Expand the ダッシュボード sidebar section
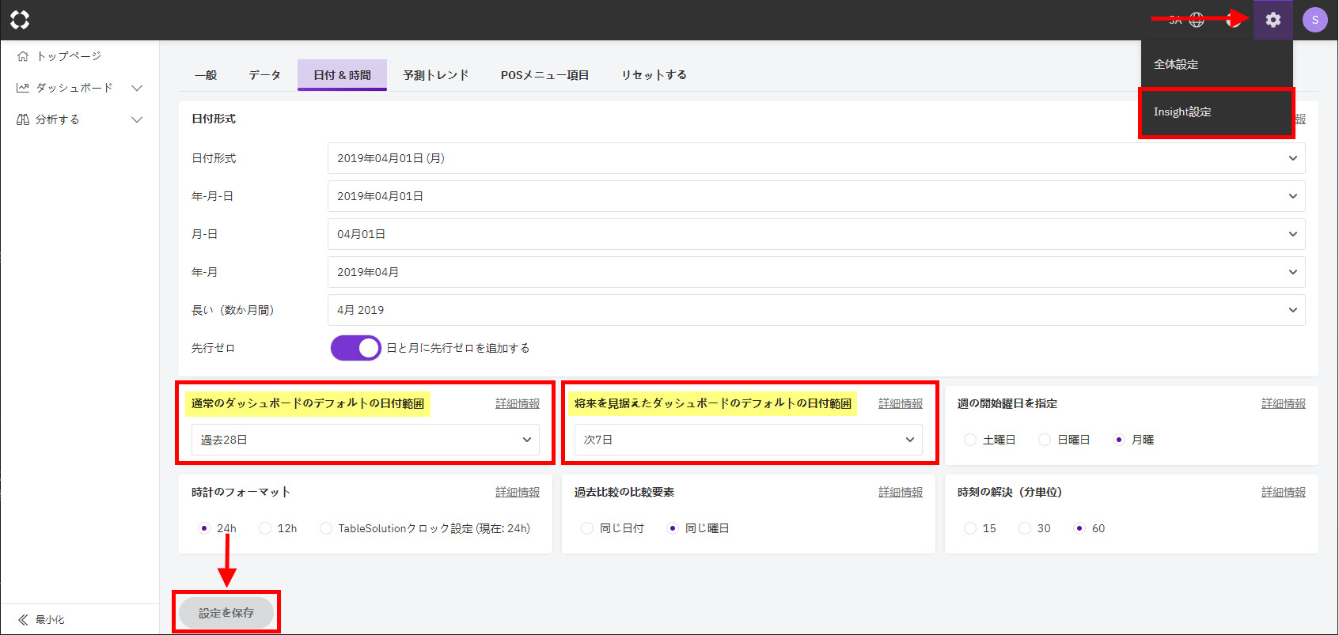This screenshot has width=1339, height=635. point(137,88)
